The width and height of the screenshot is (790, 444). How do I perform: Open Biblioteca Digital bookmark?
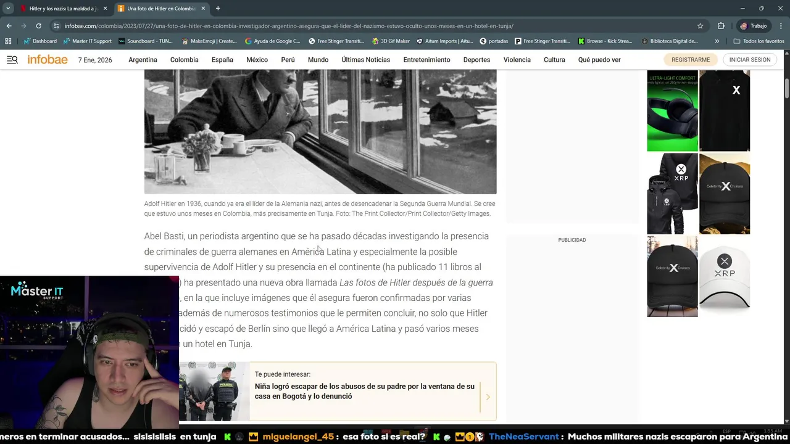670,41
